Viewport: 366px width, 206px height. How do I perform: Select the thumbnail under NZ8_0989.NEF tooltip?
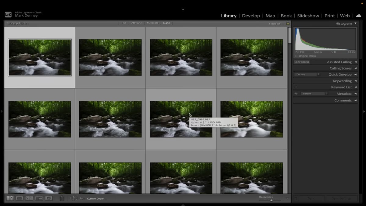coord(181,119)
